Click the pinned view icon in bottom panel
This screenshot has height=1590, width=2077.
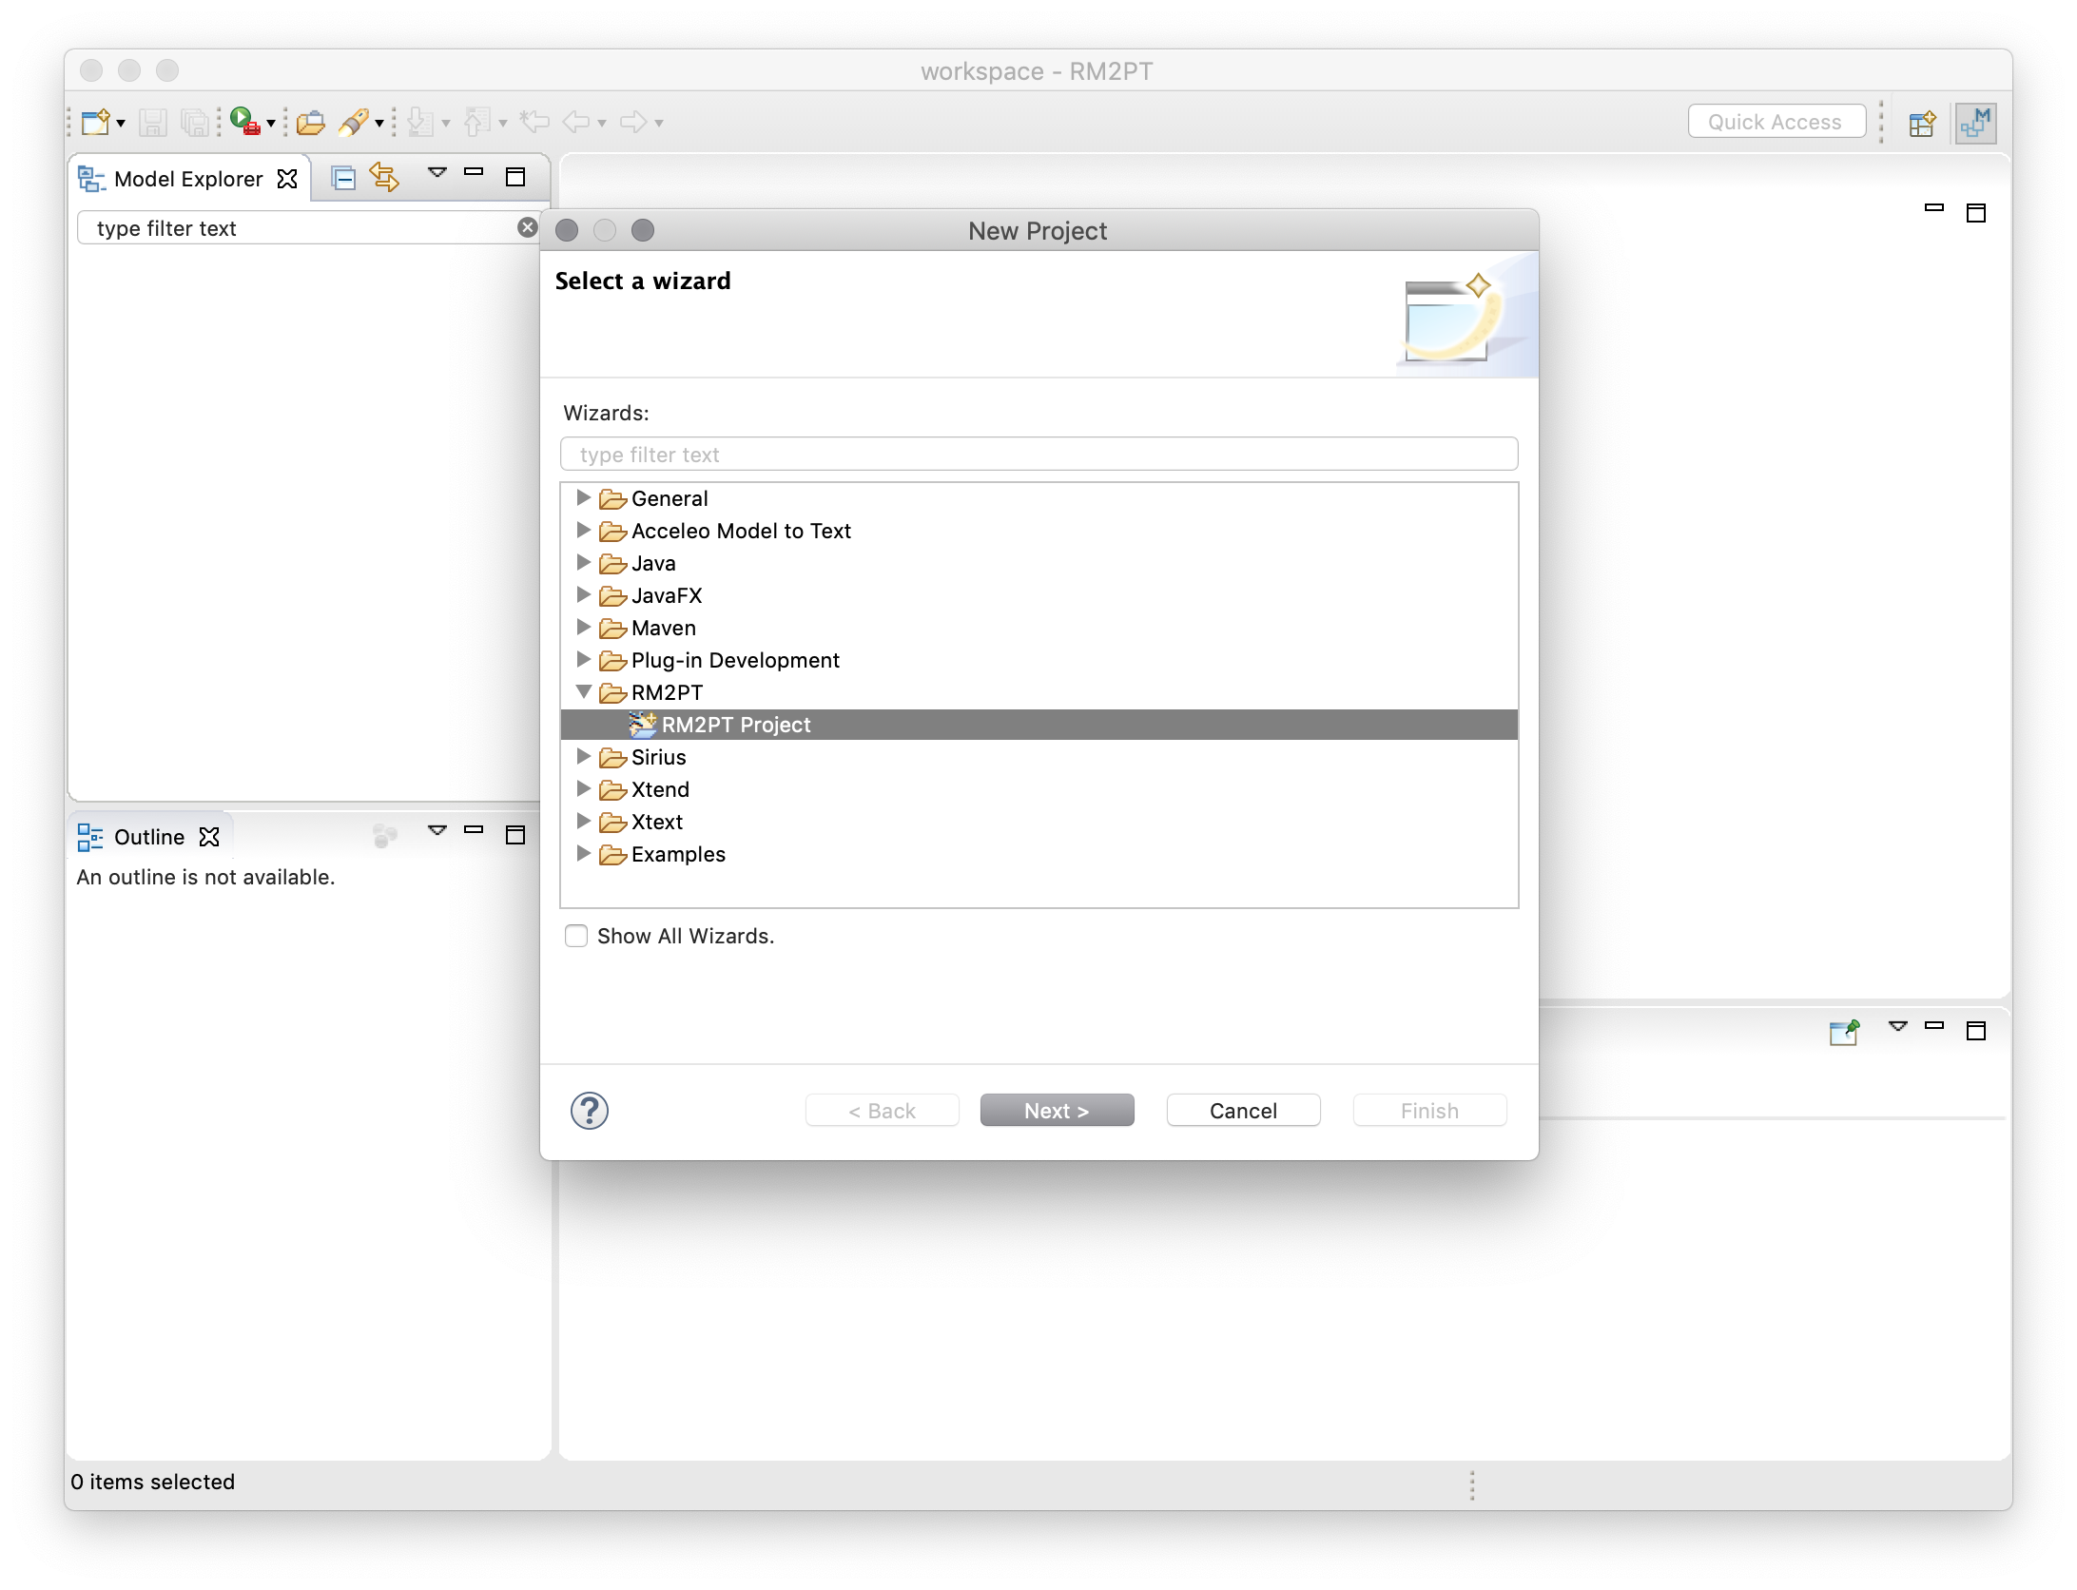(1844, 1032)
